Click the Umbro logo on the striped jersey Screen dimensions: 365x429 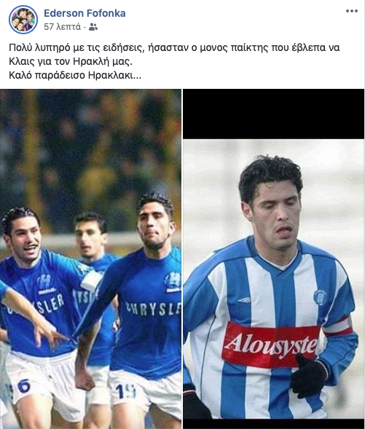(244, 300)
